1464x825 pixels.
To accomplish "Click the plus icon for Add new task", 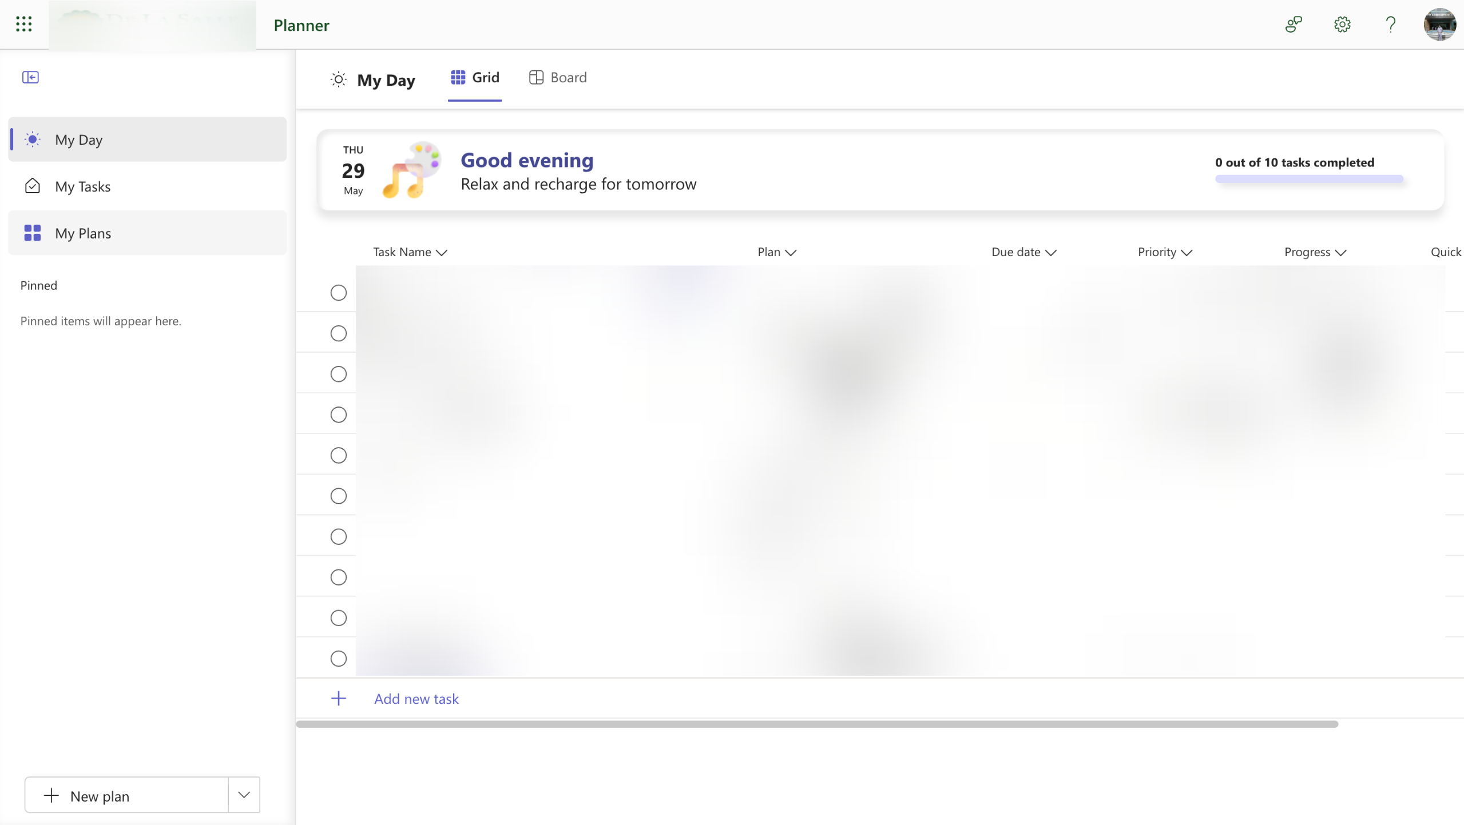I will click(339, 698).
